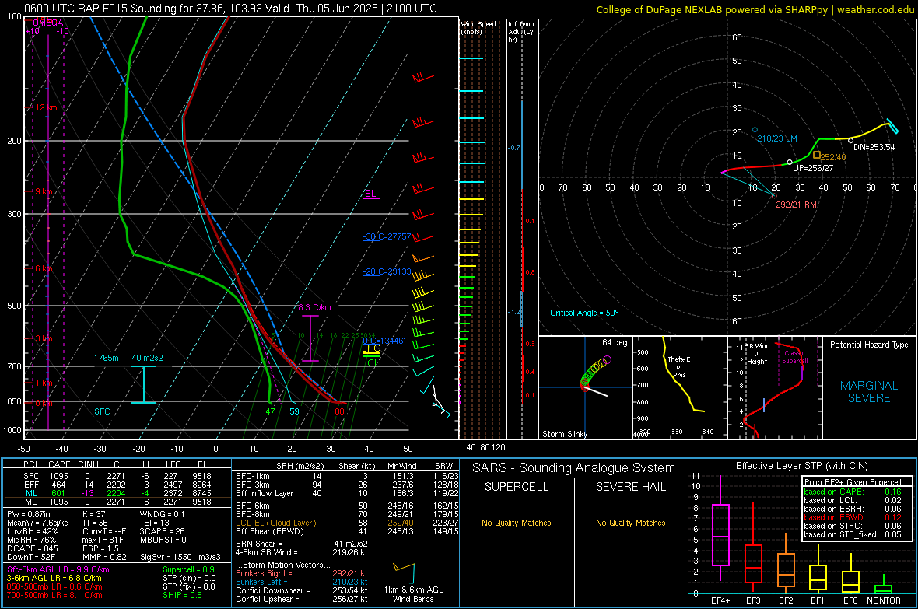
Task: Select the SHIP = 0.6 value
Action: tap(182, 595)
